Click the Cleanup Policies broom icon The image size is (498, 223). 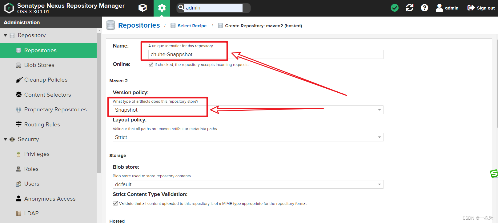pyautogui.click(x=19, y=80)
